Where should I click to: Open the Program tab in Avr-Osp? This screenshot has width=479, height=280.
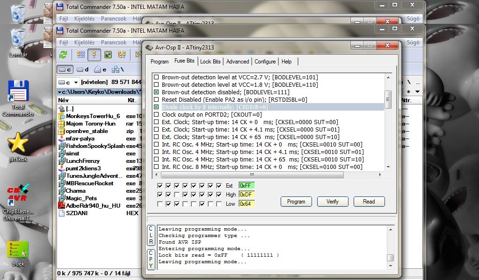[x=160, y=62]
